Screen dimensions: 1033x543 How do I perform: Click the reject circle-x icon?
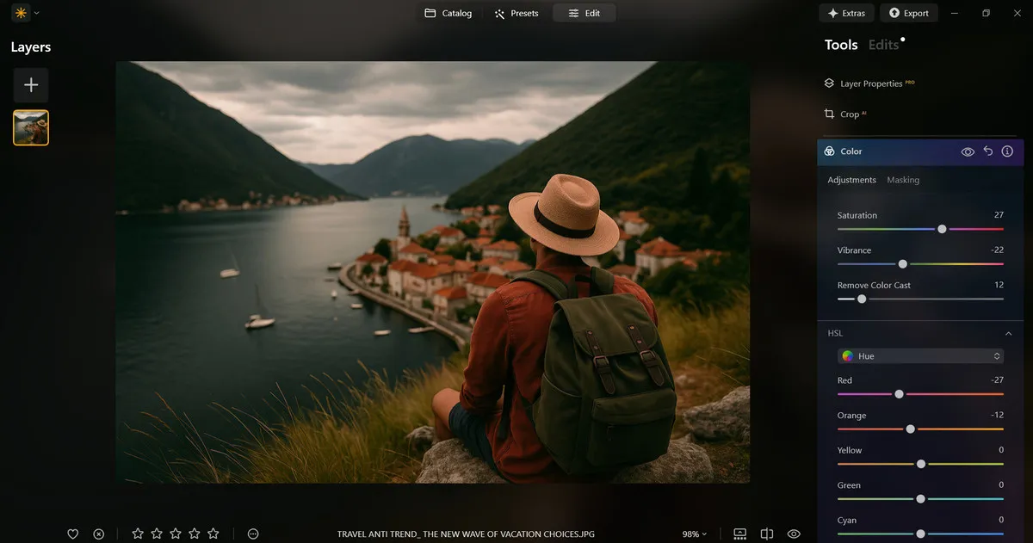point(99,534)
